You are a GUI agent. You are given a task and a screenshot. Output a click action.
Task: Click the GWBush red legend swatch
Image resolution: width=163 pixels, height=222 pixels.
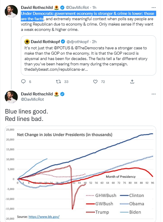pyautogui.click(x=90, y=204)
